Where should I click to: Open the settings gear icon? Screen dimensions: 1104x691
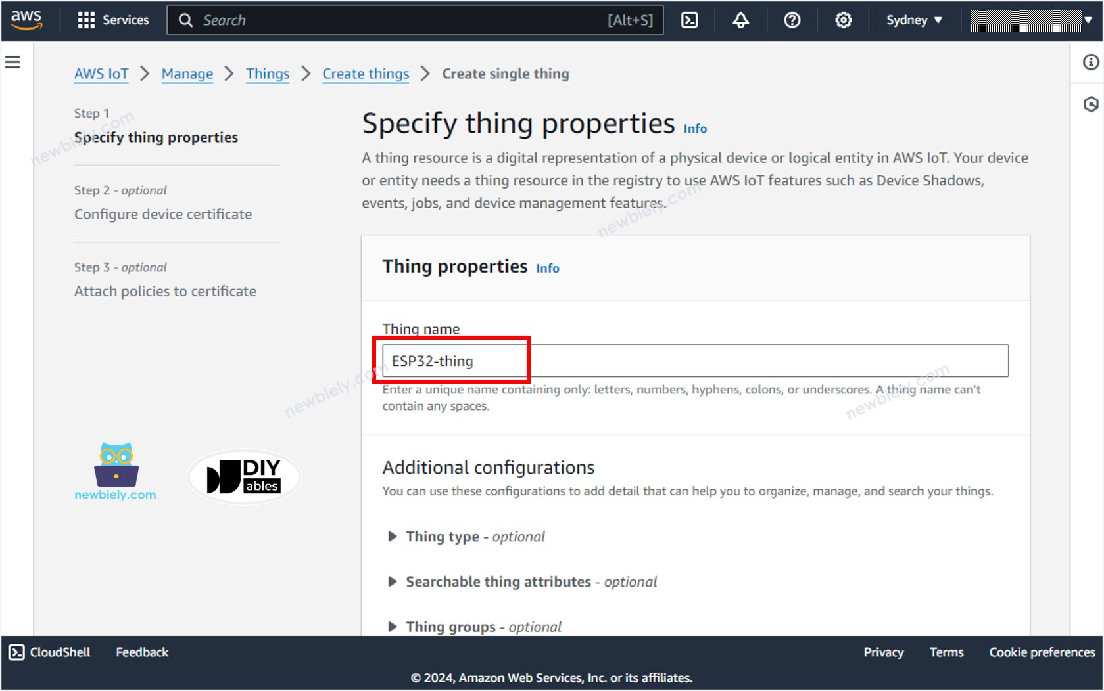click(x=843, y=20)
